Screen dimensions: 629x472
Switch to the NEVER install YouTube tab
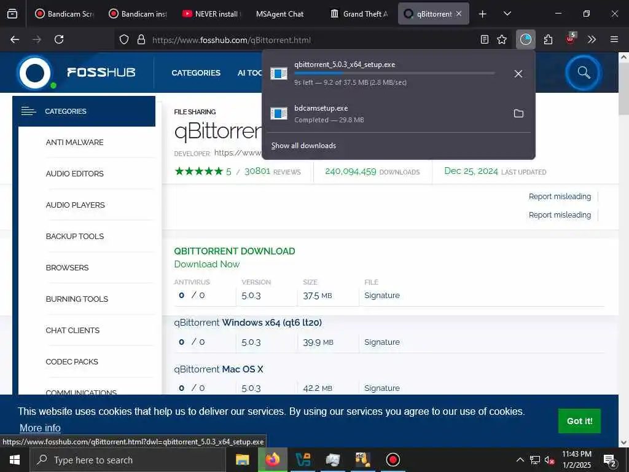[x=212, y=14]
